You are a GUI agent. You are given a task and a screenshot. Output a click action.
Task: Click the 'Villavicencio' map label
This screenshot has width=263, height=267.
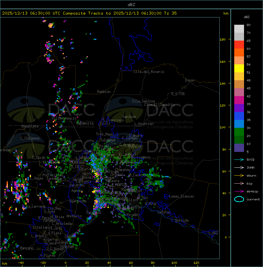(64, 118)
